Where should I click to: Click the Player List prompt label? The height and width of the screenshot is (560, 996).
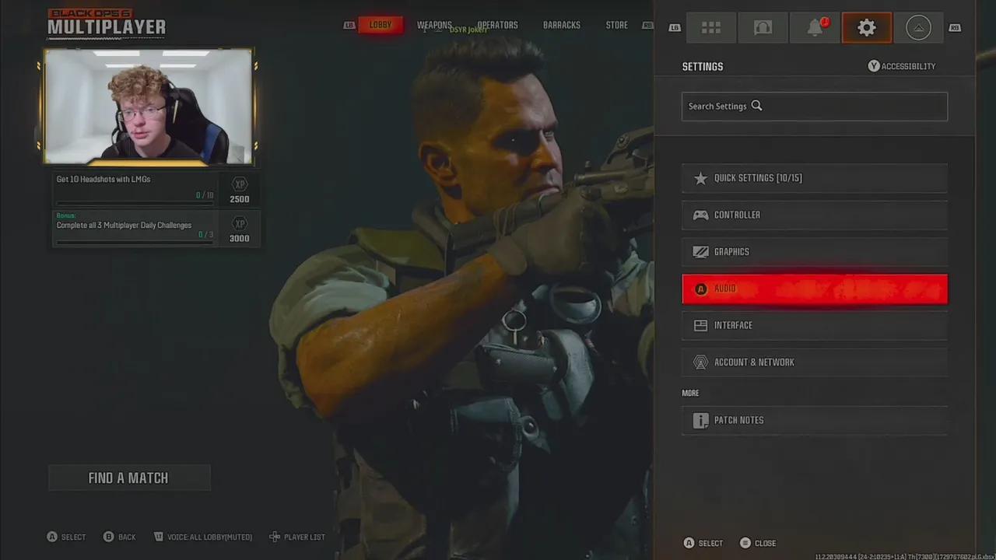[304, 537]
